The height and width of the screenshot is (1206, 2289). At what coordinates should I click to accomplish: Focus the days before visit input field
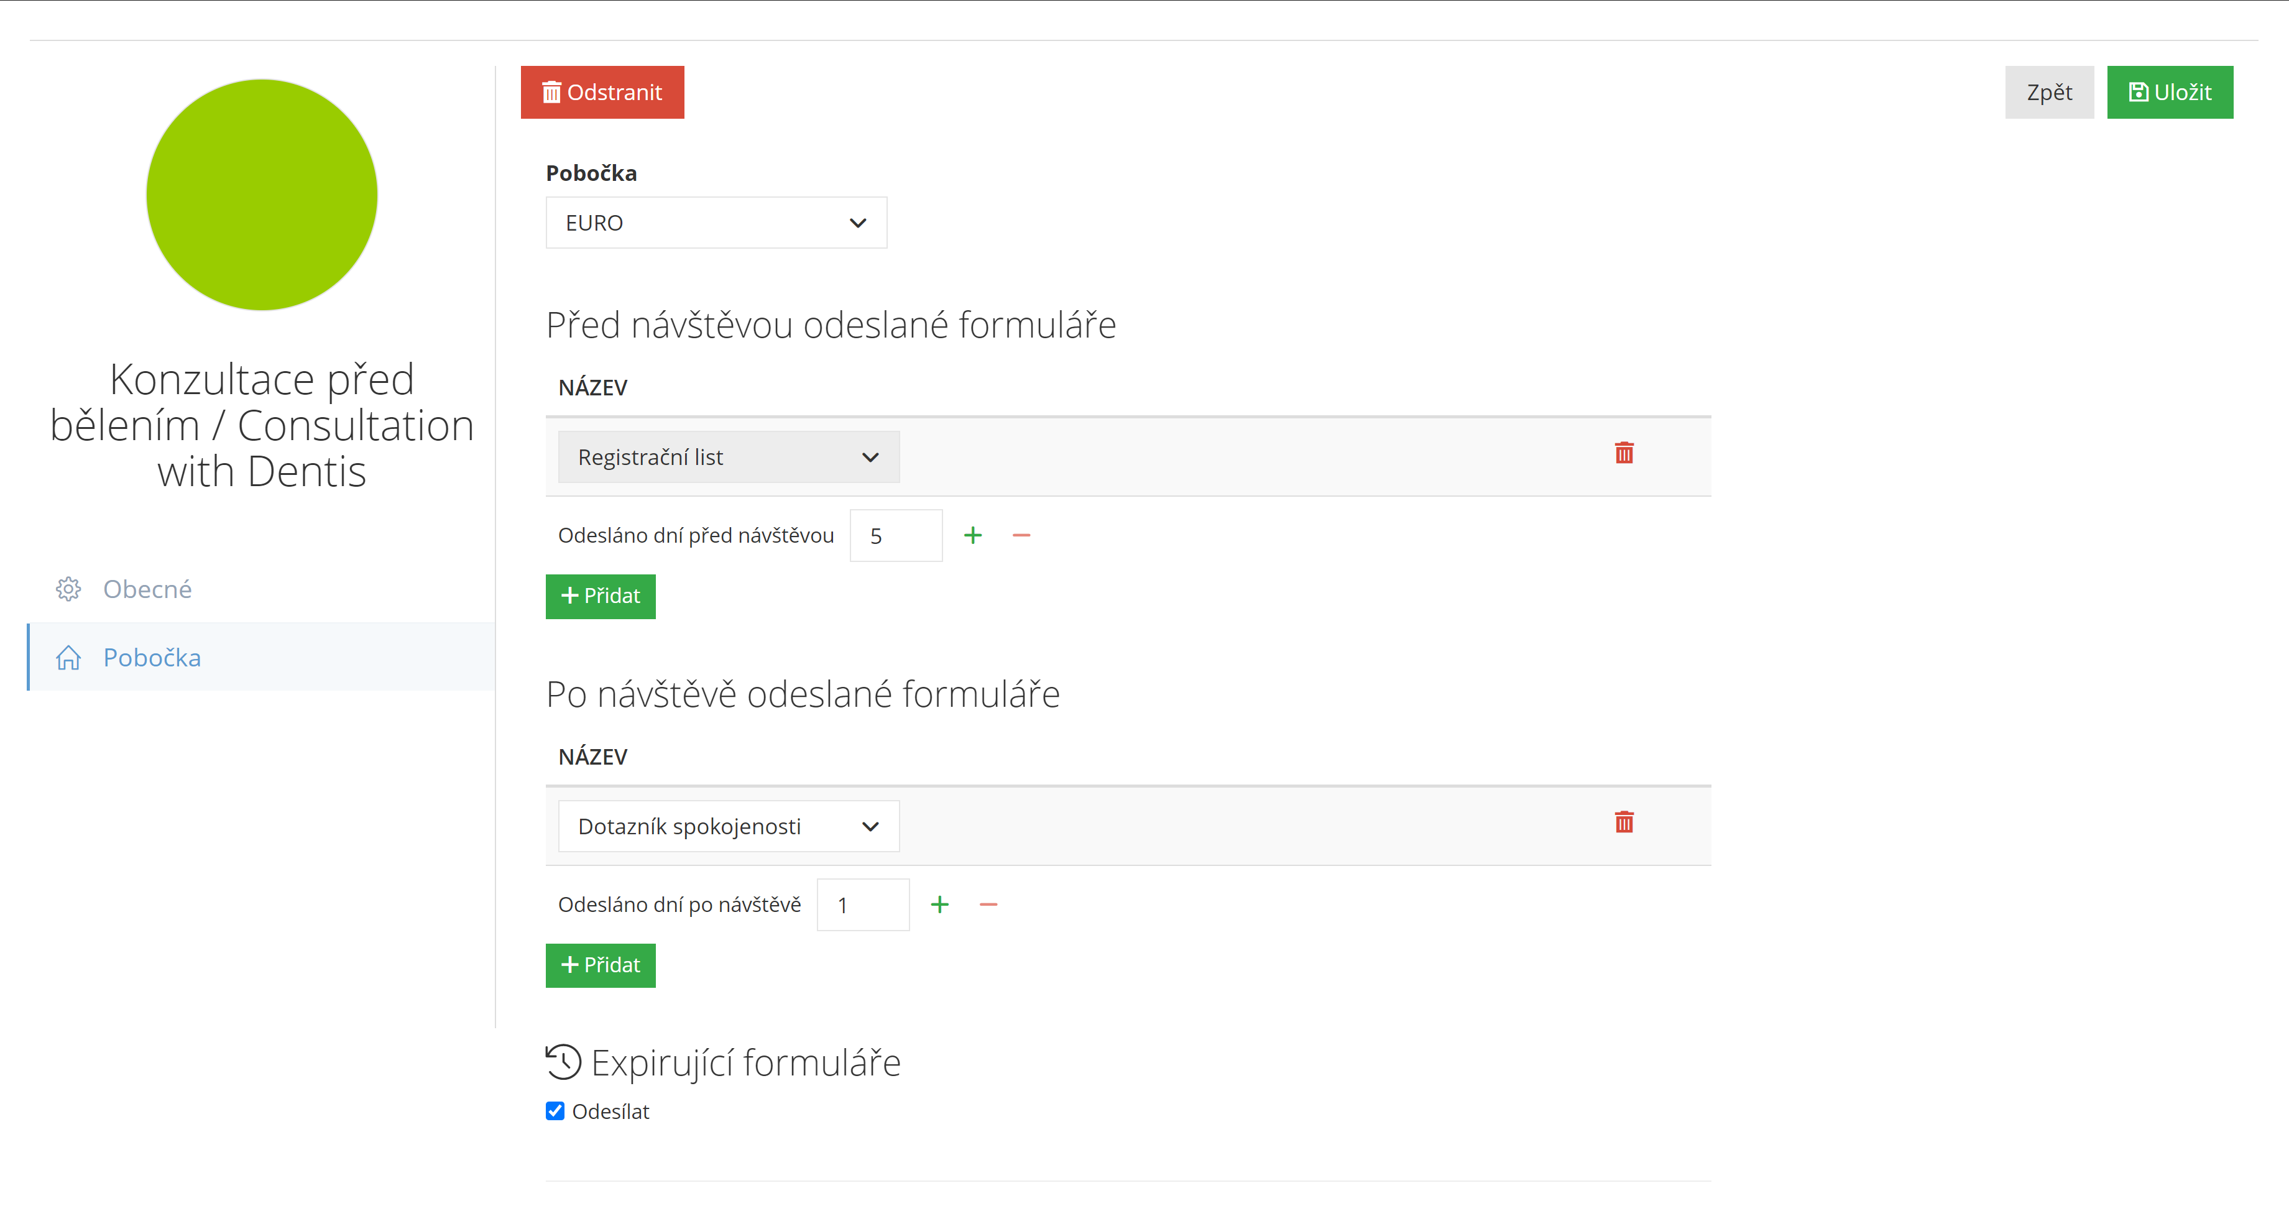click(x=895, y=536)
